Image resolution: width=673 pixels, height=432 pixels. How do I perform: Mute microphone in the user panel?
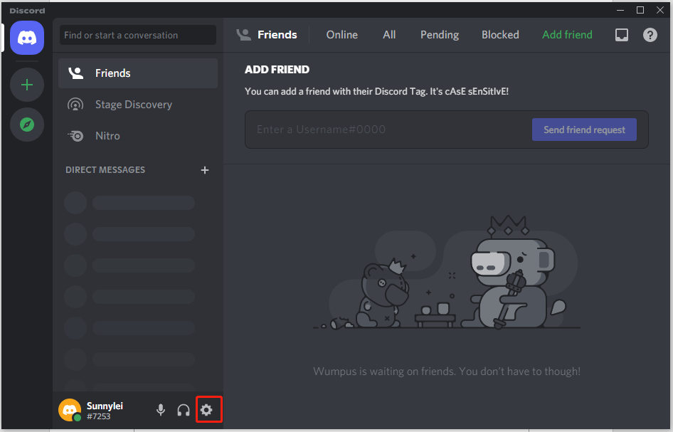coord(161,410)
